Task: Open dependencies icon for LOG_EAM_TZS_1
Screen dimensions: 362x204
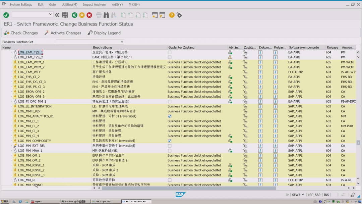Action: pyautogui.click(x=230, y=52)
